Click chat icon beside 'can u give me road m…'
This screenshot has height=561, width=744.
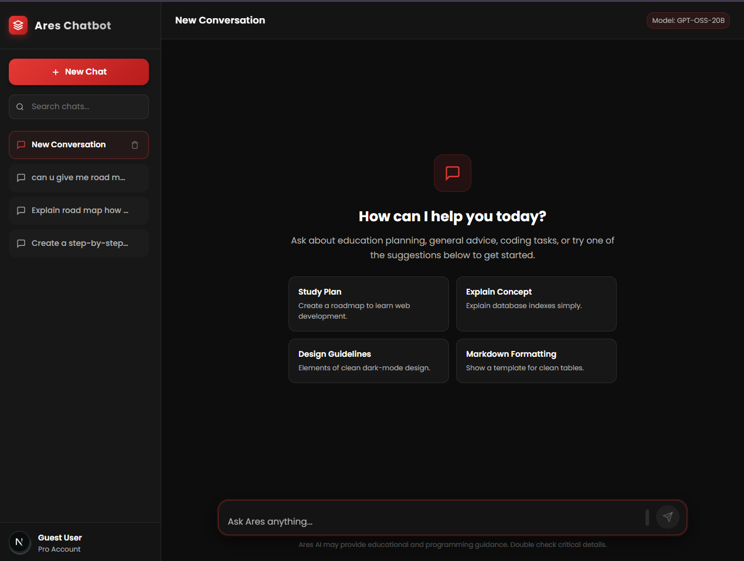(21, 178)
